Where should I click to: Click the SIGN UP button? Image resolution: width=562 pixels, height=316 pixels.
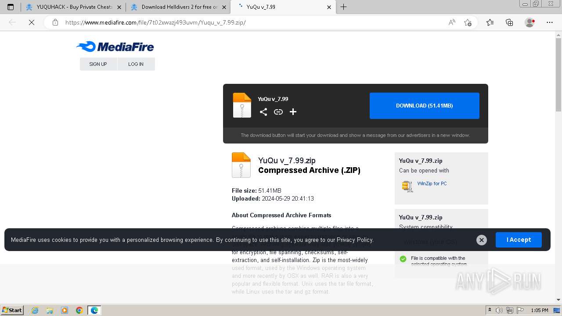pos(98,64)
